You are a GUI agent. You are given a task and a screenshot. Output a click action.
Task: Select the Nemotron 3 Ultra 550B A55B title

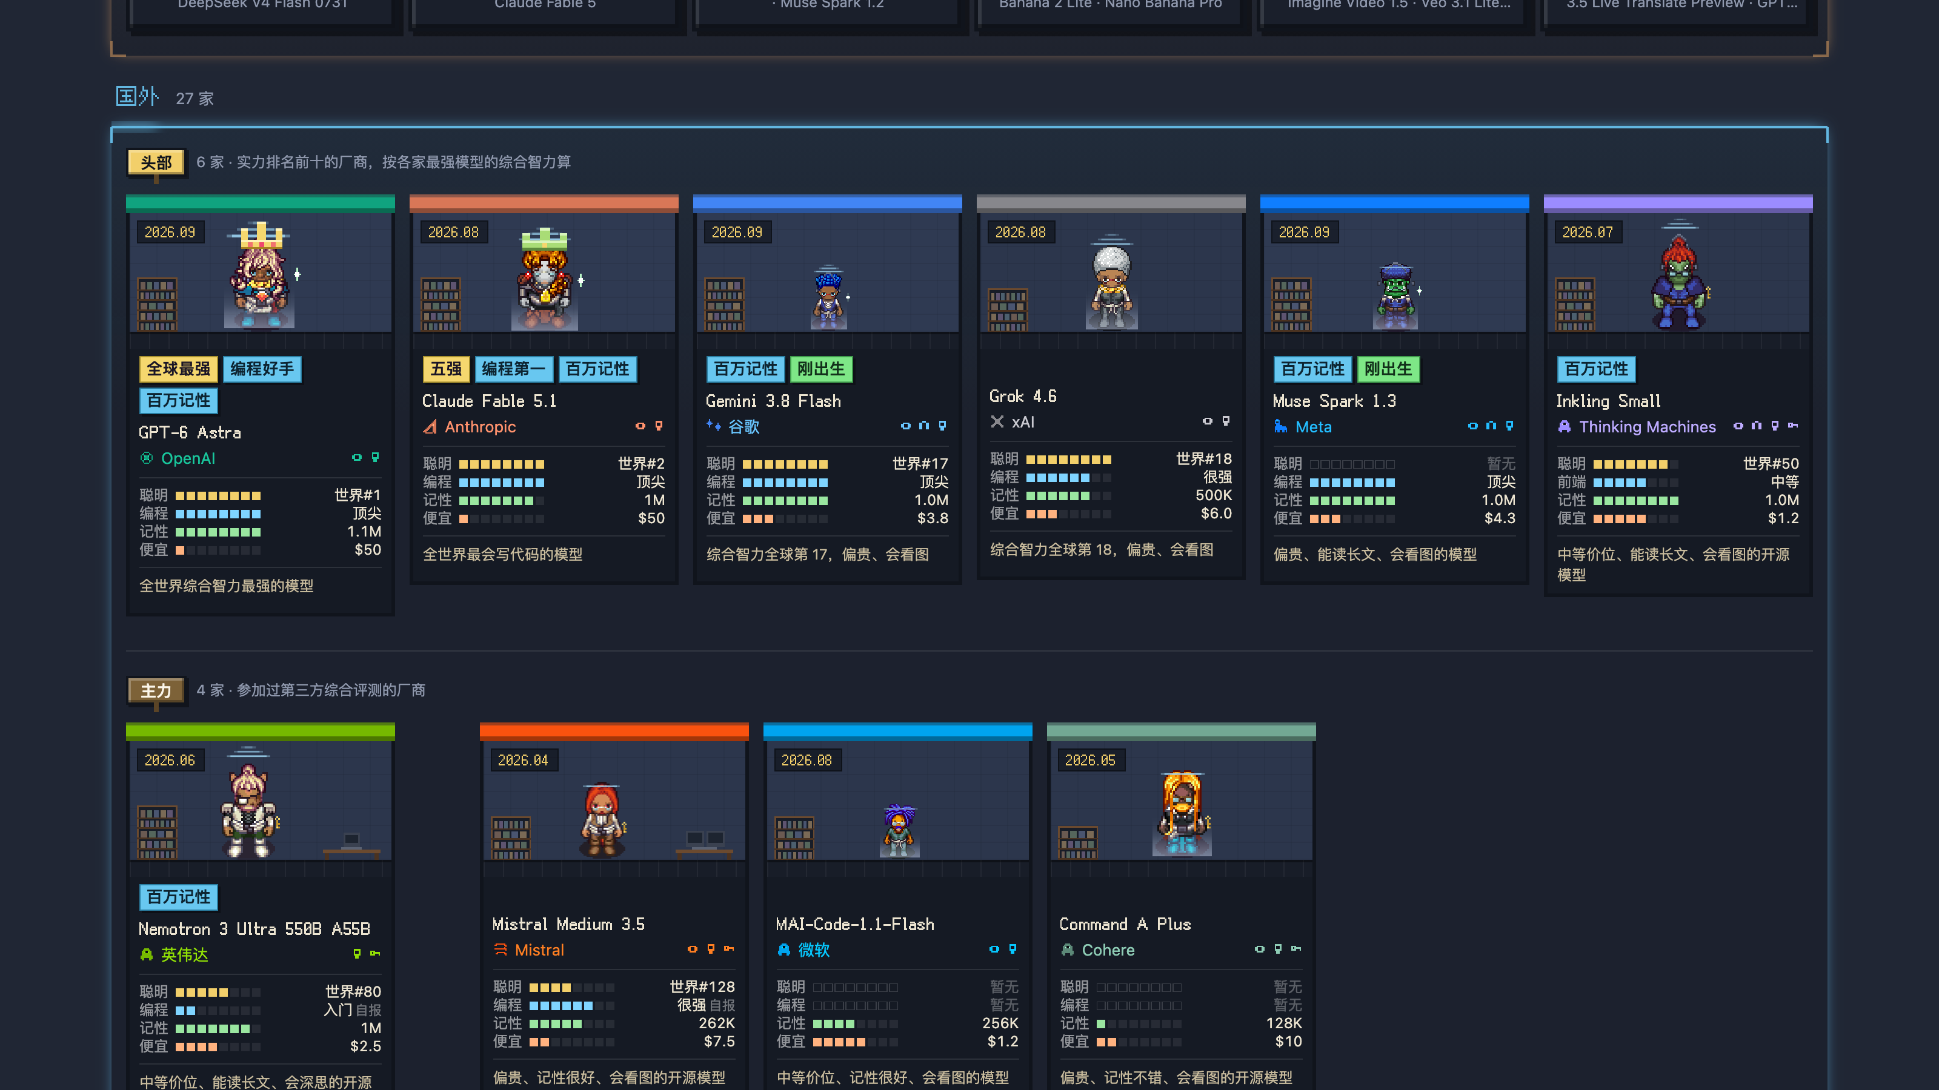pyautogui.click(x=254, y=929)
